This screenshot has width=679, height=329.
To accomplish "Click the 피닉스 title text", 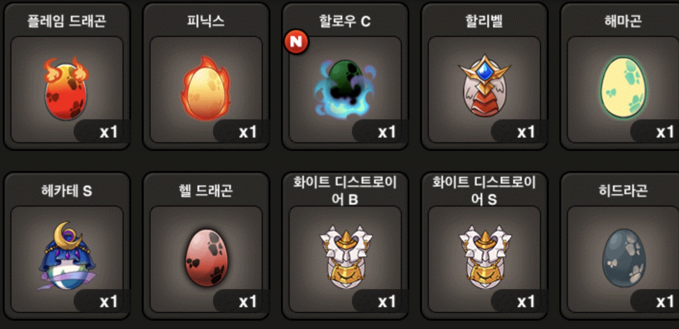I will pos(206,21).
